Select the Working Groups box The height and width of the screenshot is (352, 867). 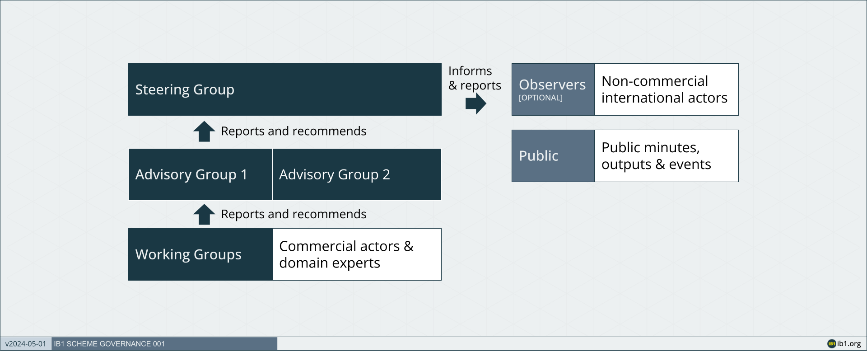200,254
